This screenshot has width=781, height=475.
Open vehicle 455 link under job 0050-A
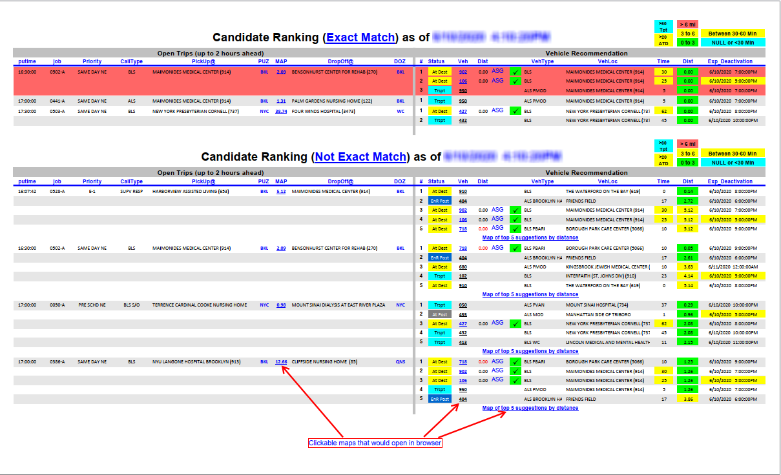pos(463,314)
